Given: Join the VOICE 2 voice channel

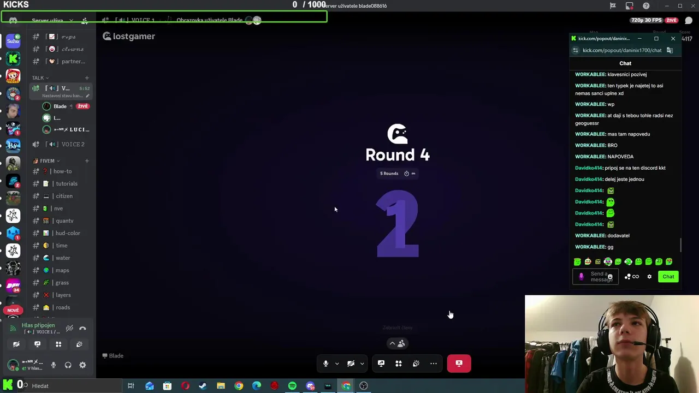Looking at the screenshot, I should (60, 144).
